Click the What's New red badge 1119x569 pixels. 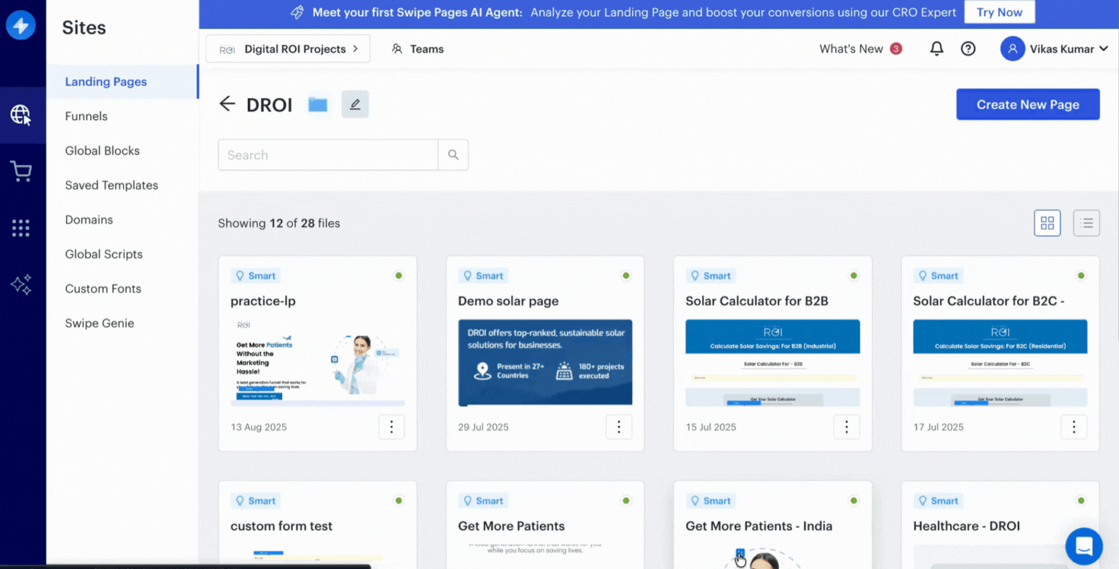(896, 48)
